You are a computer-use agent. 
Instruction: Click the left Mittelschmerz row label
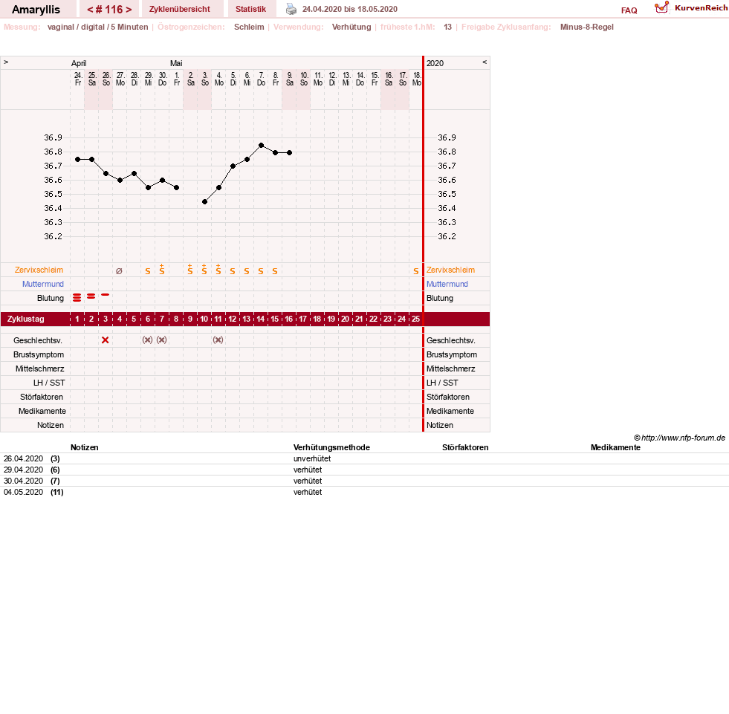click(x=39, y=369)
